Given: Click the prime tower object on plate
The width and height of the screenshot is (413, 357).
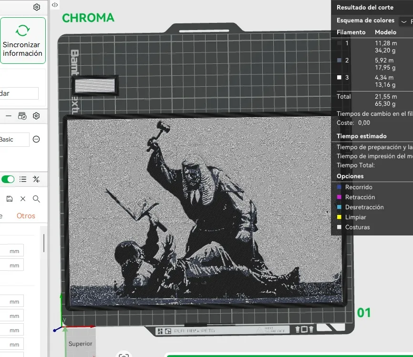Looking at the screenshot, I should (x=95, y=85).
